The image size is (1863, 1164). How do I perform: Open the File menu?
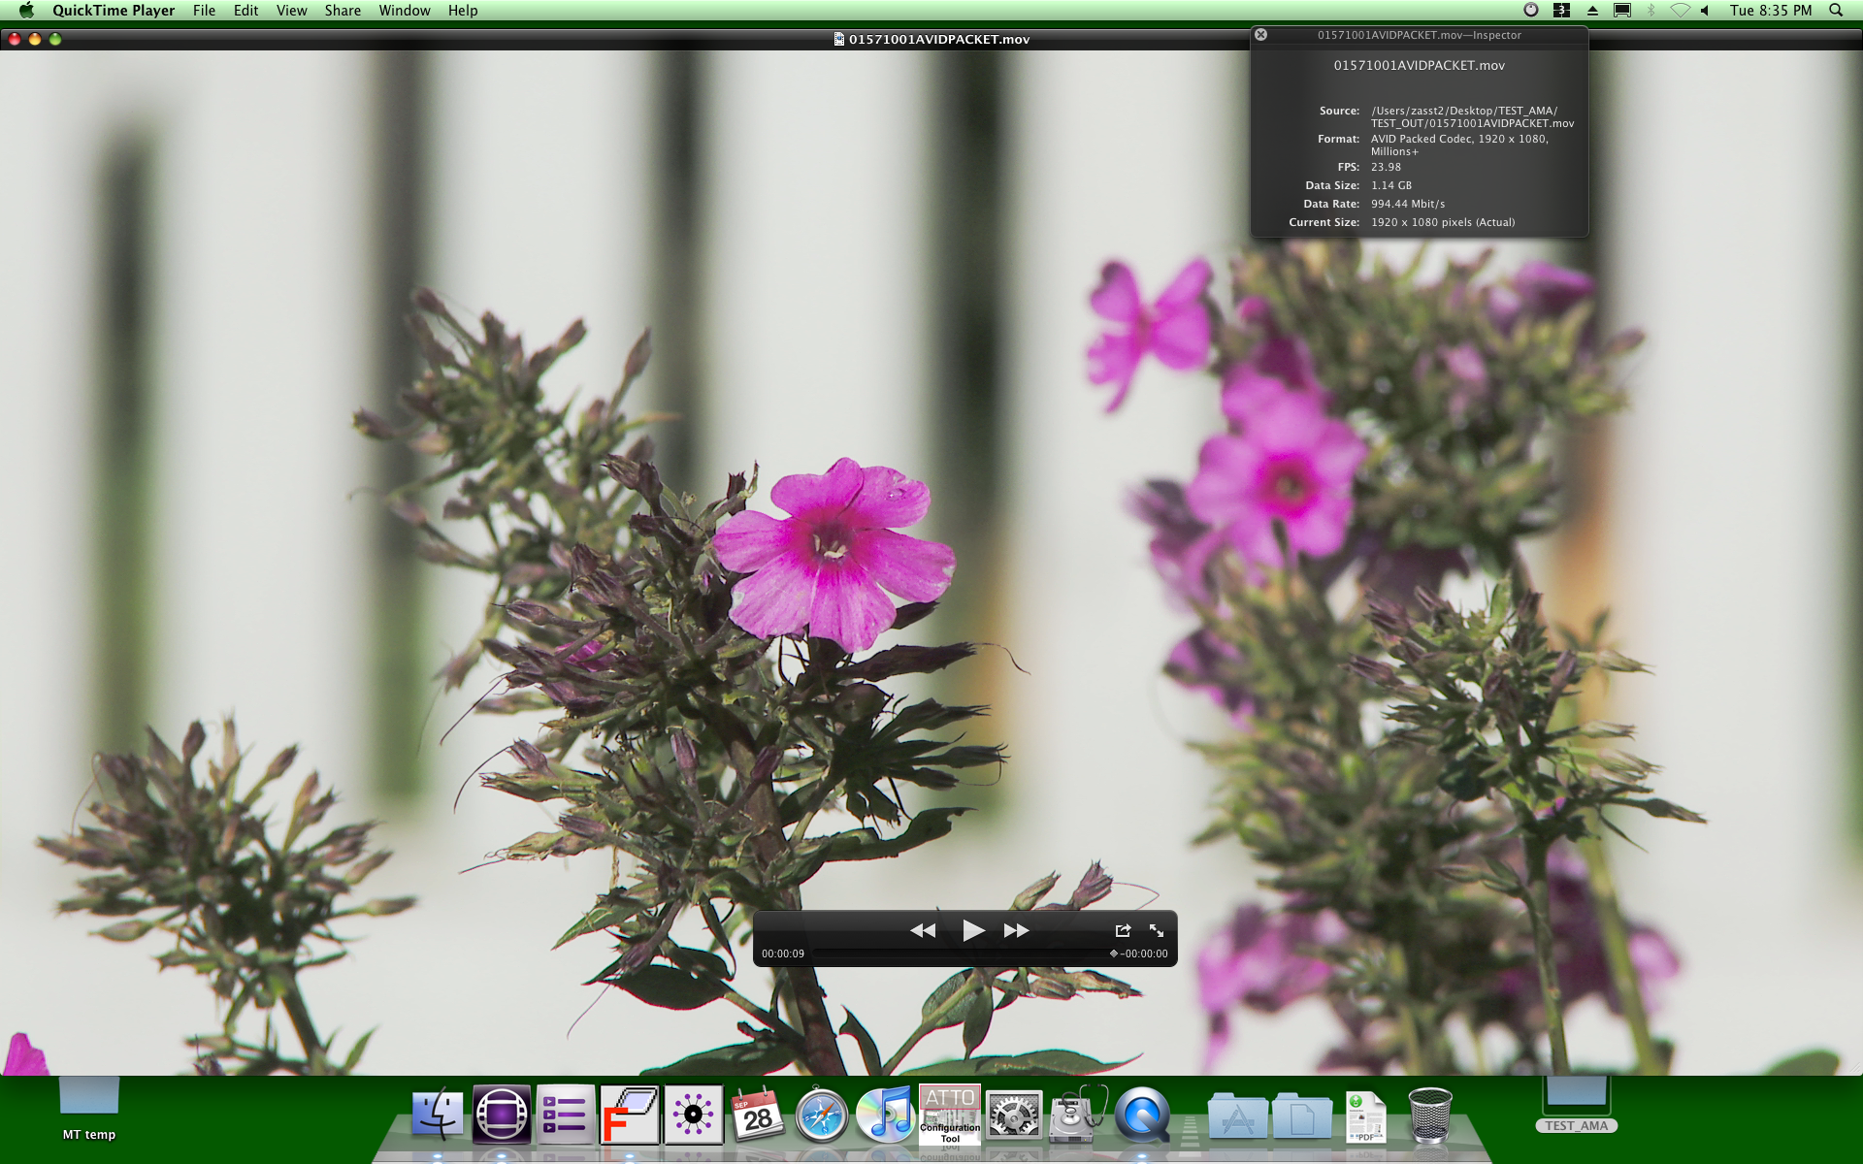coord(204,11)
